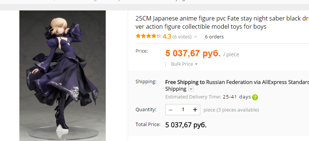The width and height of the screenshot is (309, 141).
Task: Click the orange 5 037,67 руб. price
Action: click(193, 53)
